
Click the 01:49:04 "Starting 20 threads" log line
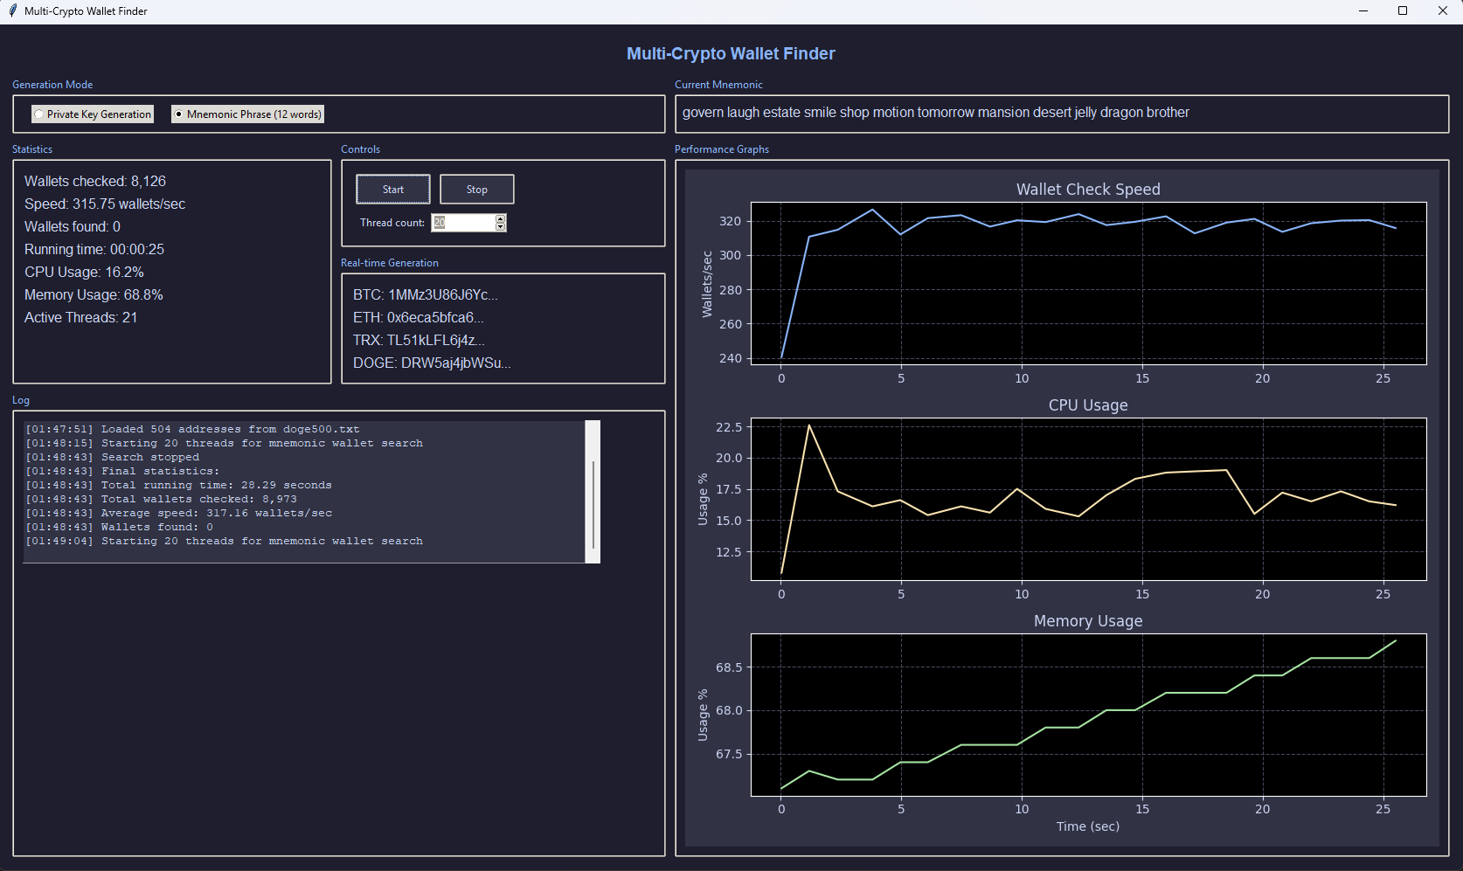[224, 542]
